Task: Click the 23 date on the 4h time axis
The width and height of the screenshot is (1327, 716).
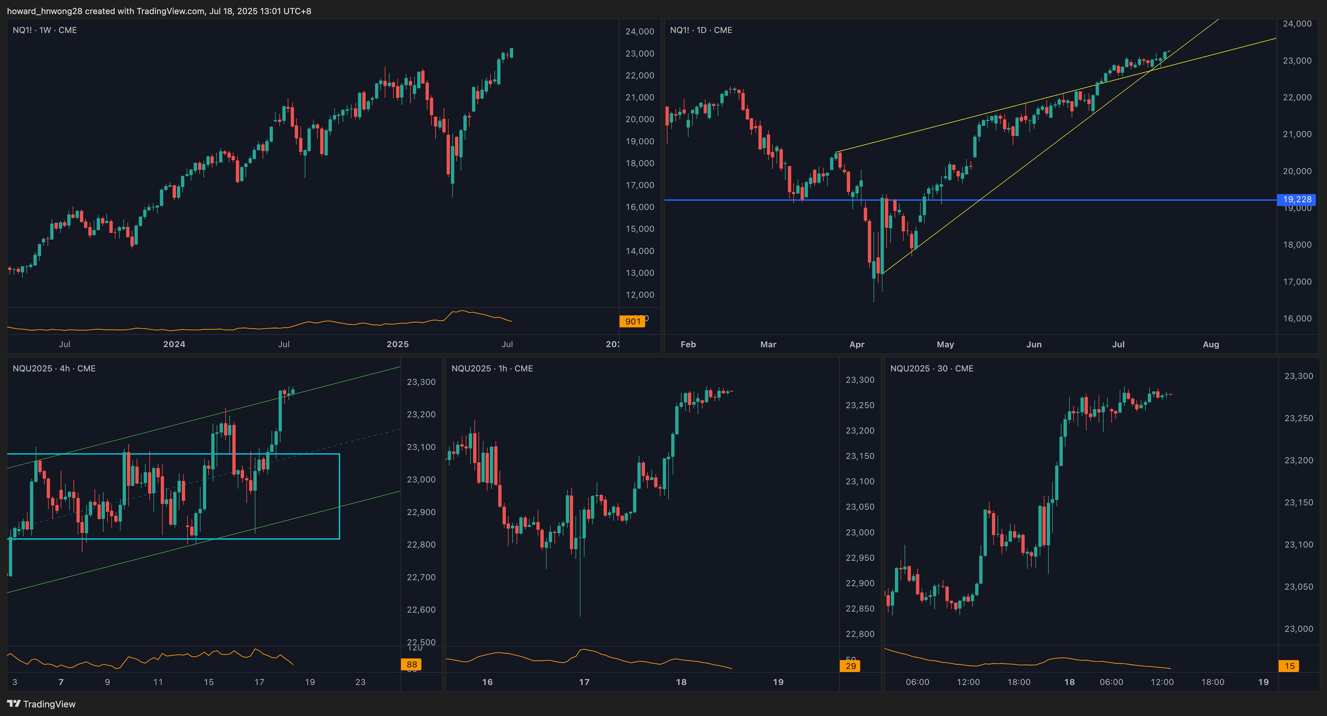Action: click(360, 682)
